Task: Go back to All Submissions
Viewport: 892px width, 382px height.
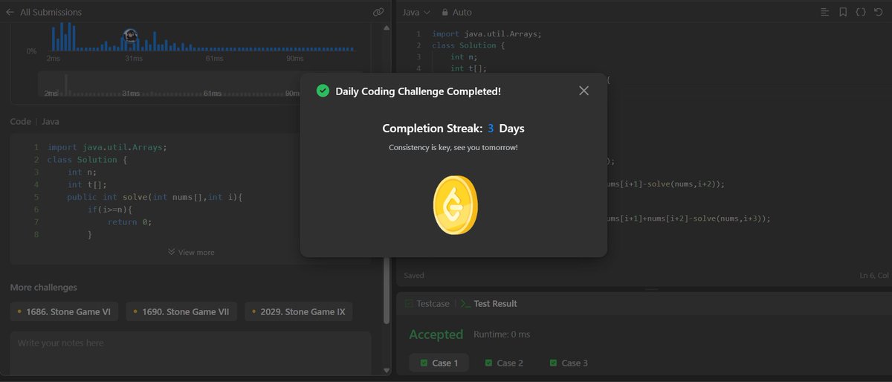Action: [44, 12]
